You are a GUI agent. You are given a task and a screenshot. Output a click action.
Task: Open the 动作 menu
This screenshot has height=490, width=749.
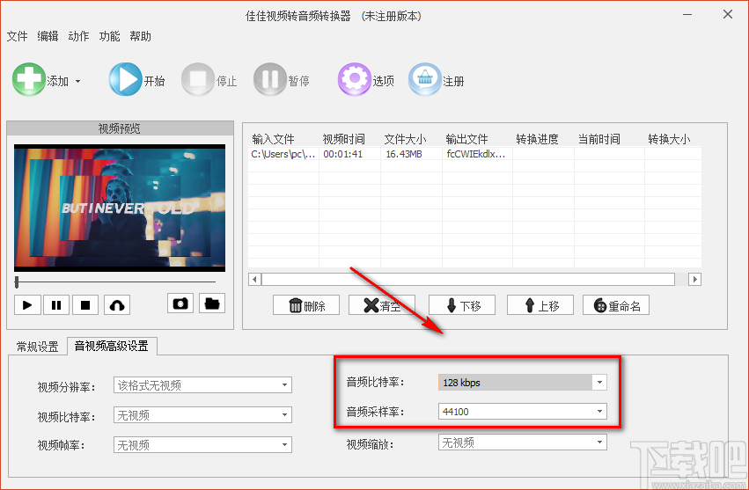[x=78, y=36]
